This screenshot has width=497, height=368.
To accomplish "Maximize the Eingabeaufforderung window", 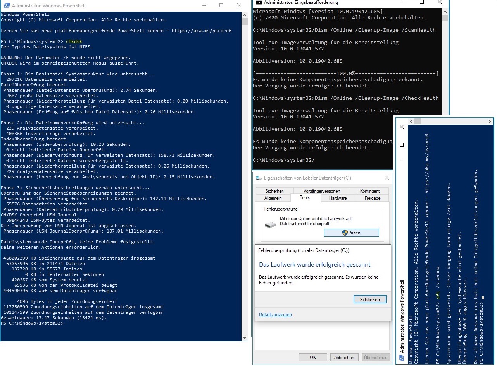I will (422, 2).
